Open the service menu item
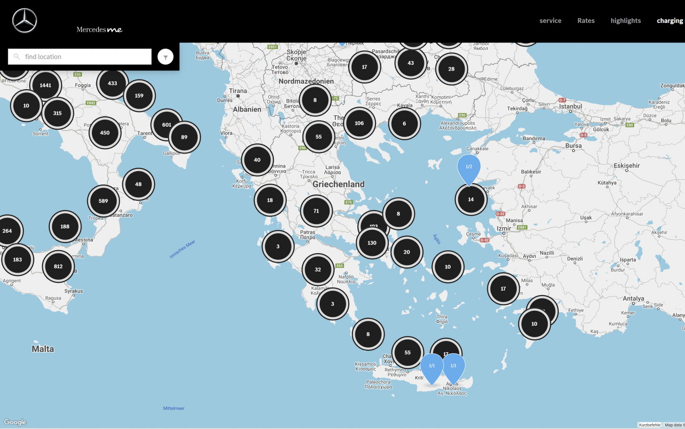 pyautogui.click(x=550, y=20)
